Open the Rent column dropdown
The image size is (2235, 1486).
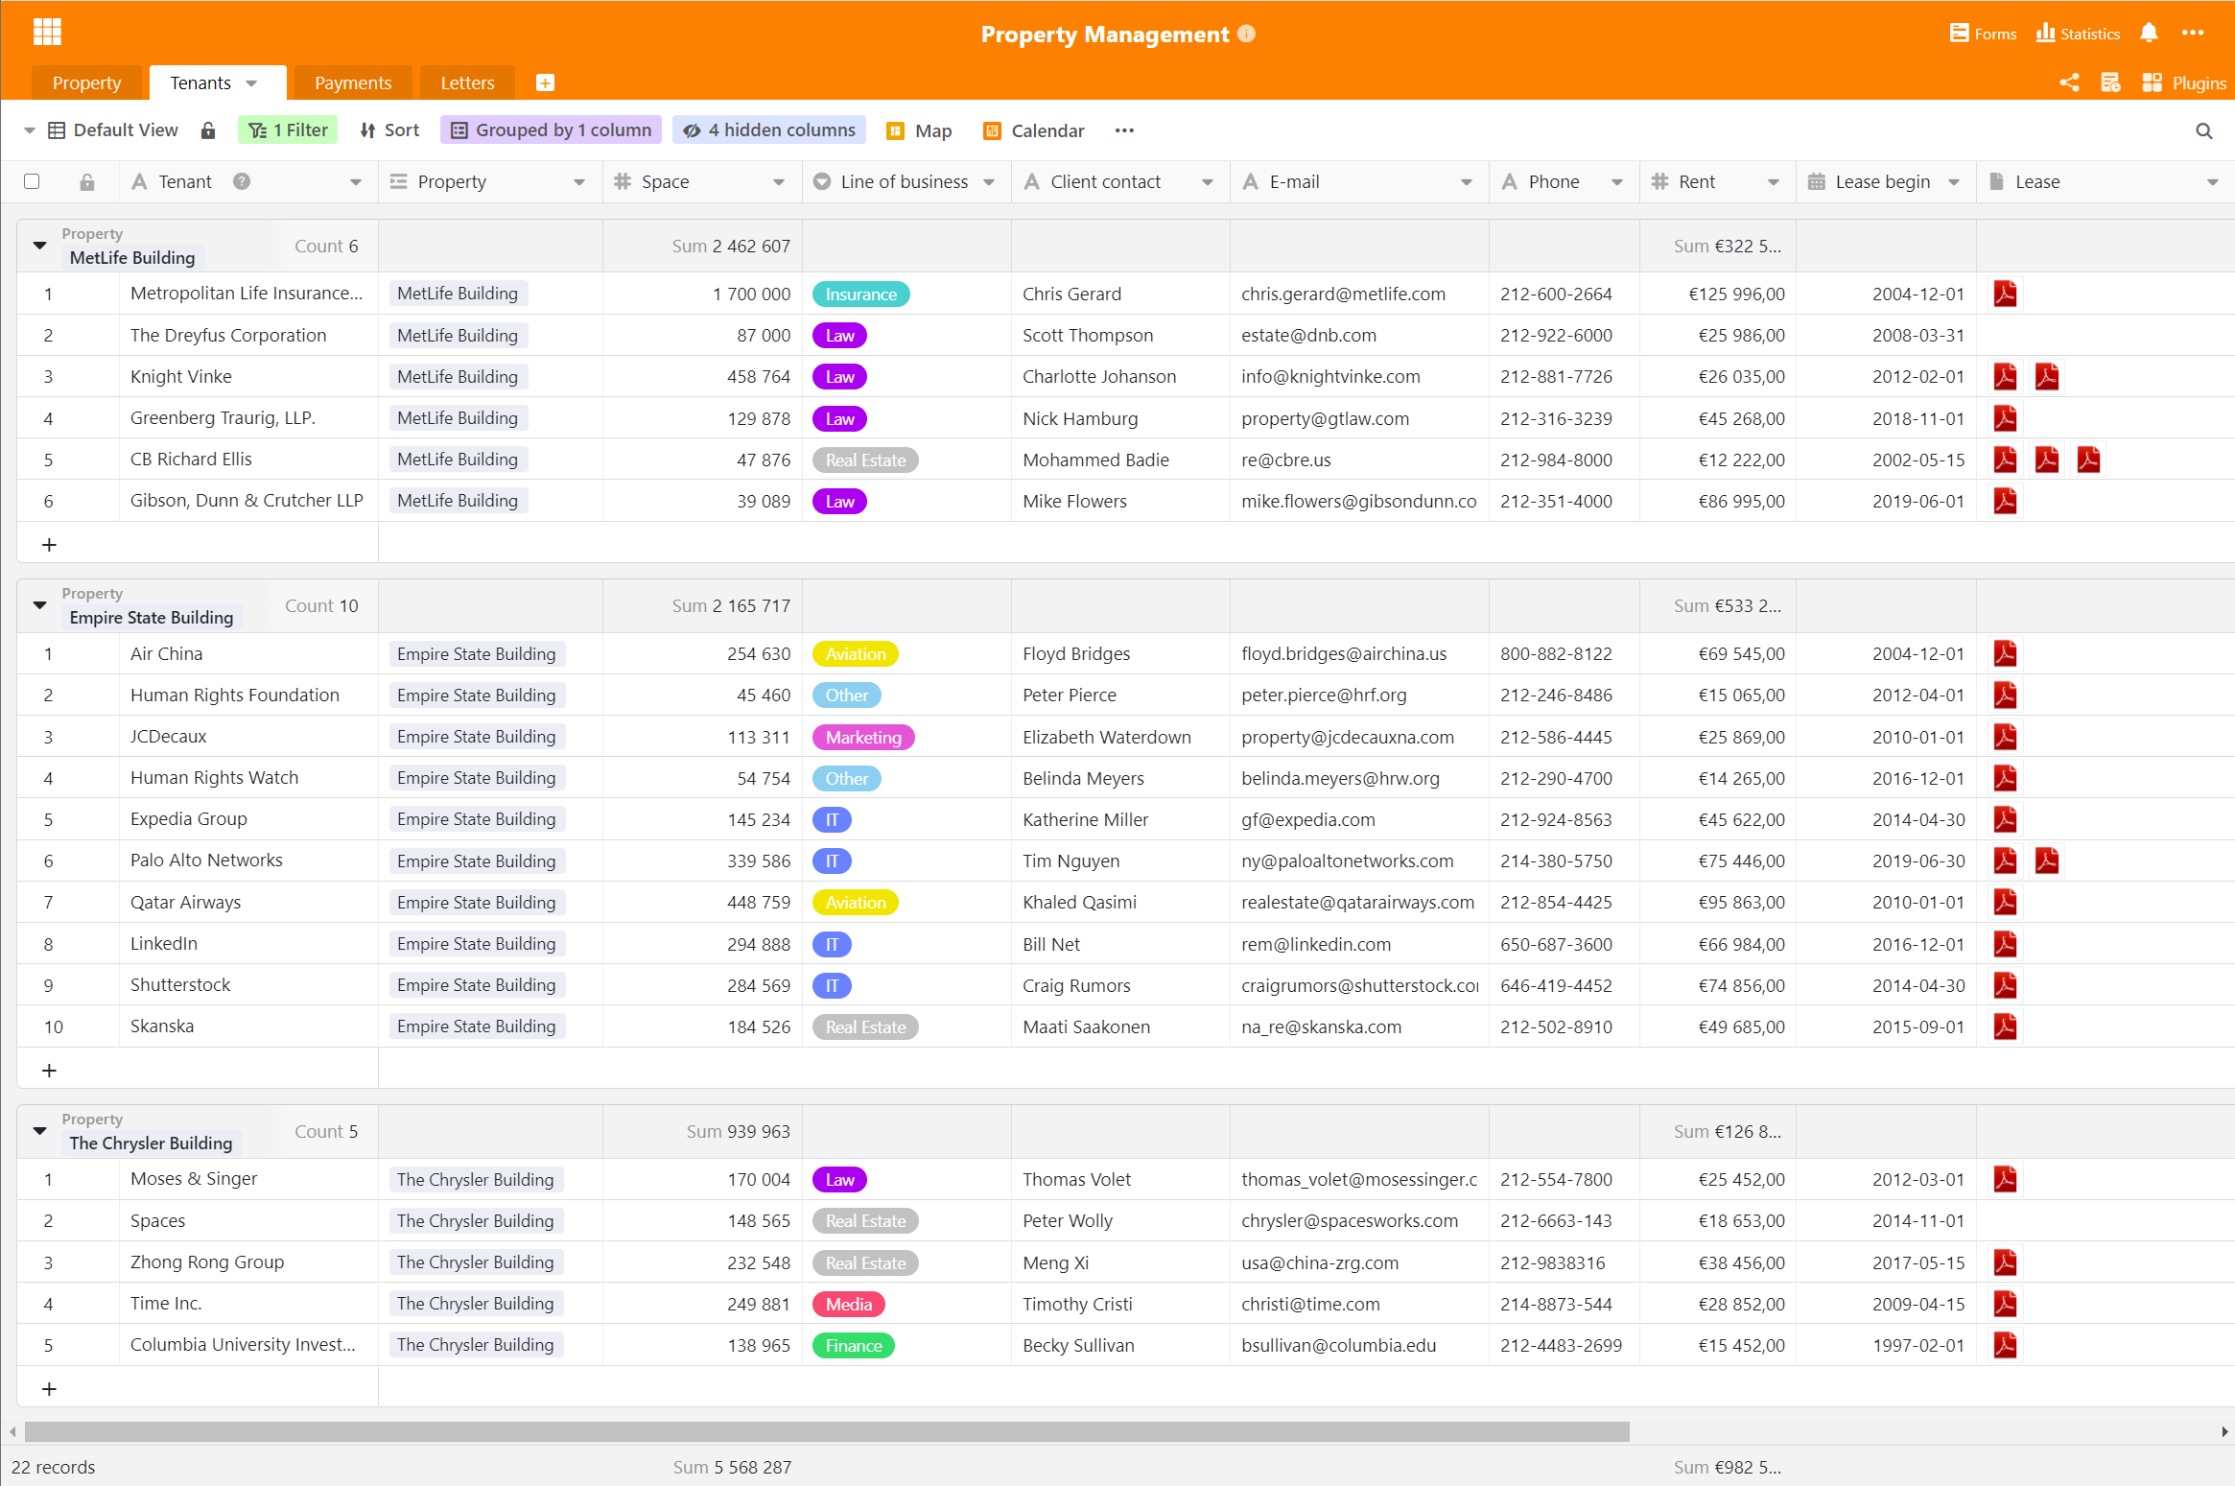click(1773, 182)
